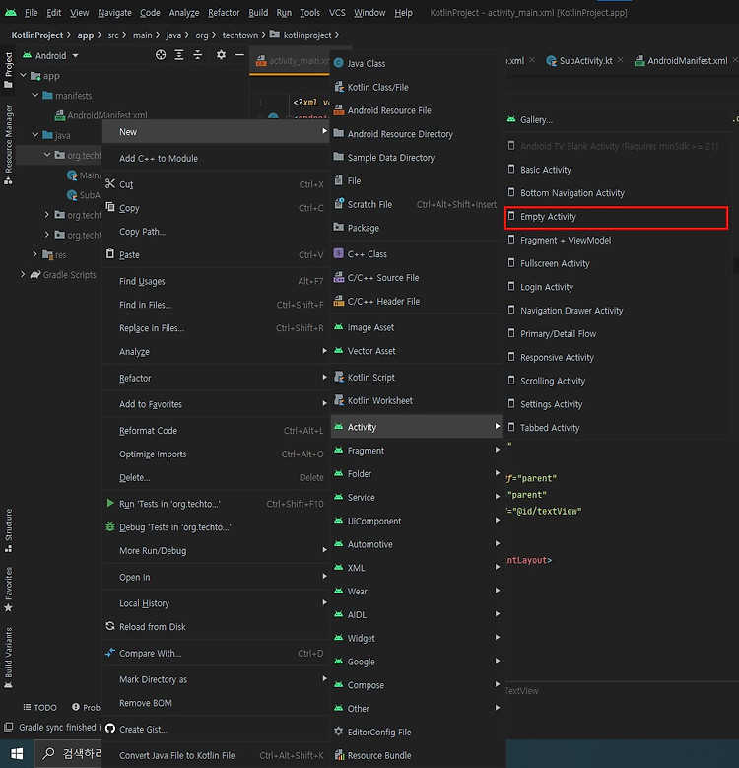
Task: Open the Favorites side tab
Action: click(x=8, y=590)
